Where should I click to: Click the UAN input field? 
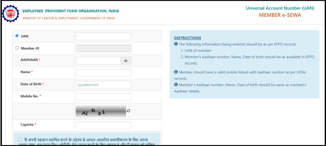tap(103, 36)
